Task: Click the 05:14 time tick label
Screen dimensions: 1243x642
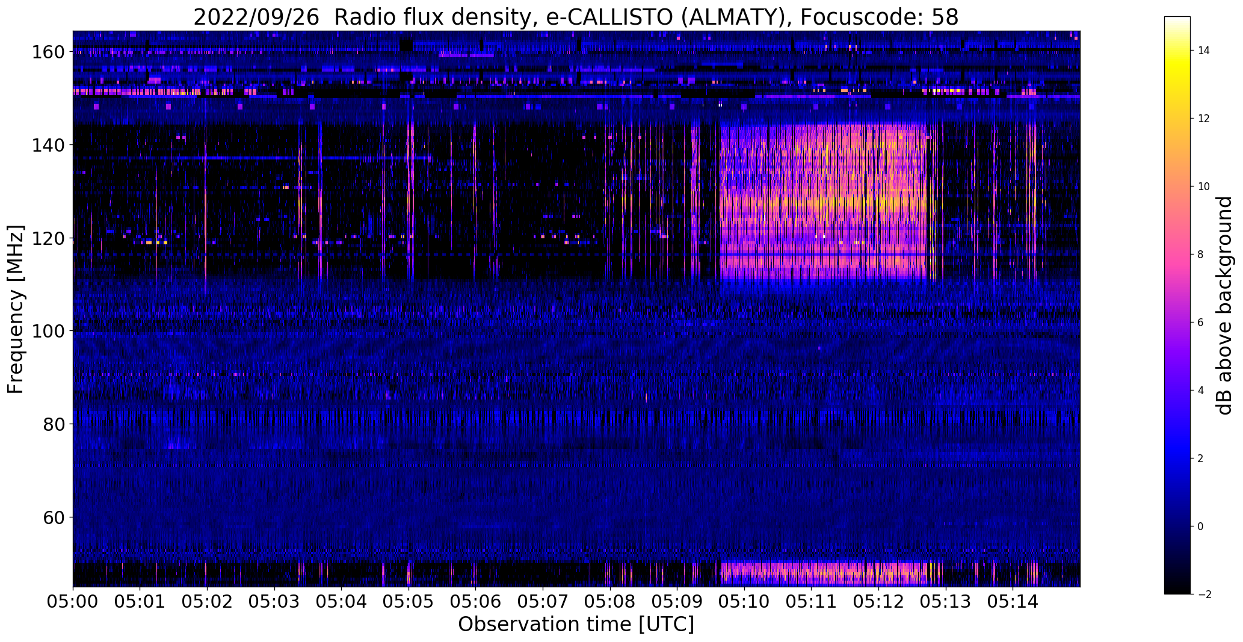Action: click(1013, 602)
